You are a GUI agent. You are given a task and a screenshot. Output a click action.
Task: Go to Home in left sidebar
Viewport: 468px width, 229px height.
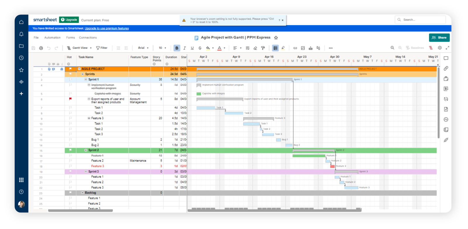coord(21,22)
